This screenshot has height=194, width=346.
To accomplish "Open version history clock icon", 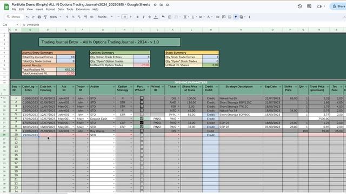I will click(x=300, y=6).
